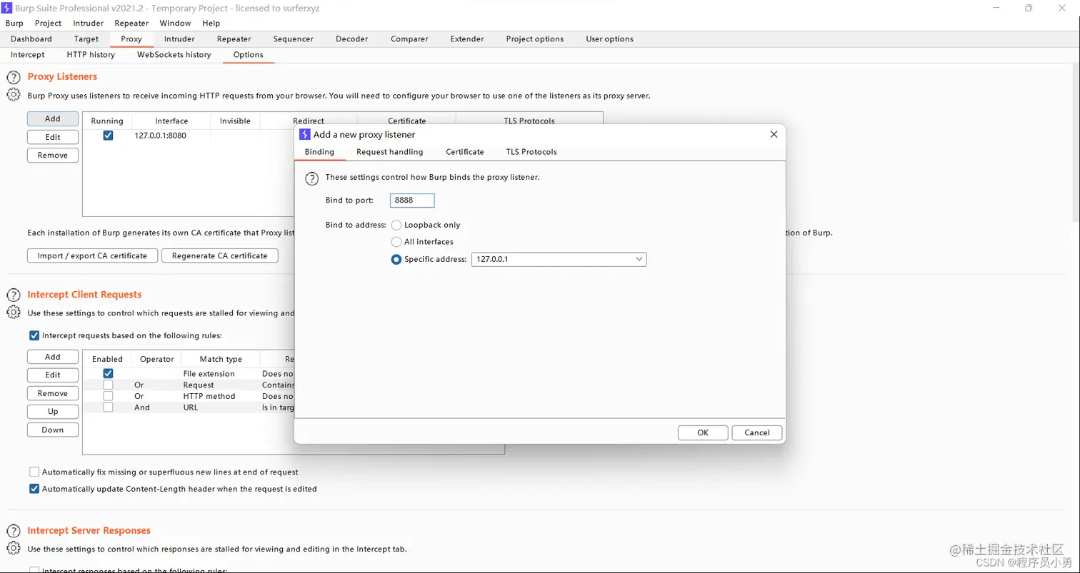Toggle automatically update Content-Length header option

(34, 489)
